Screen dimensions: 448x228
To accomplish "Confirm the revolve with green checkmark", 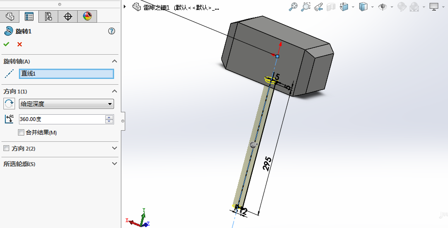I will (x=6, y=44).
